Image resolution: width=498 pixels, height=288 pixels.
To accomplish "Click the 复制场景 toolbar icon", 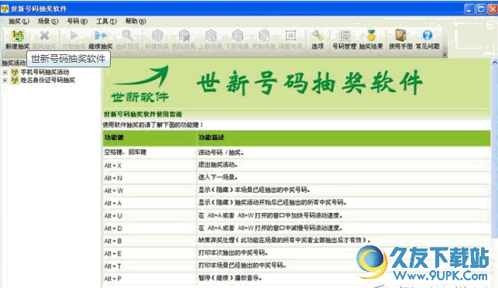I will coord(264,36).
